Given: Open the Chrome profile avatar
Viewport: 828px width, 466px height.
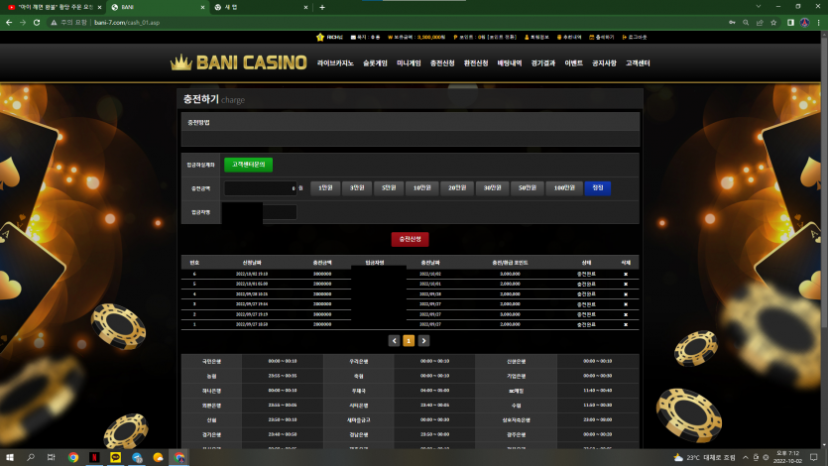Looking at the screenshot, I should [805, 23].
